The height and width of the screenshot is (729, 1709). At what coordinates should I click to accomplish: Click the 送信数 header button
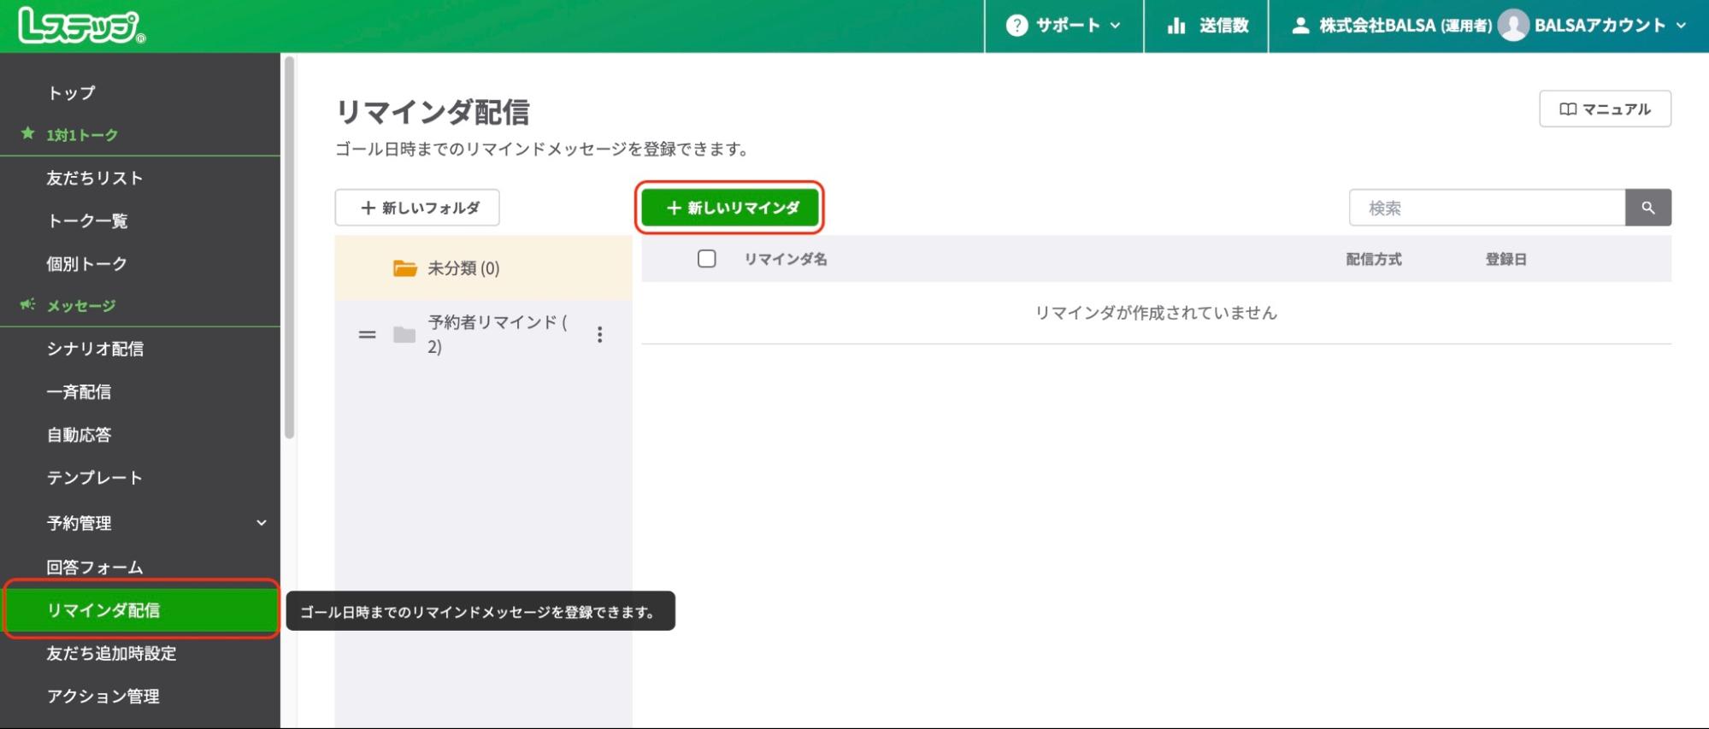[1206, 26]
